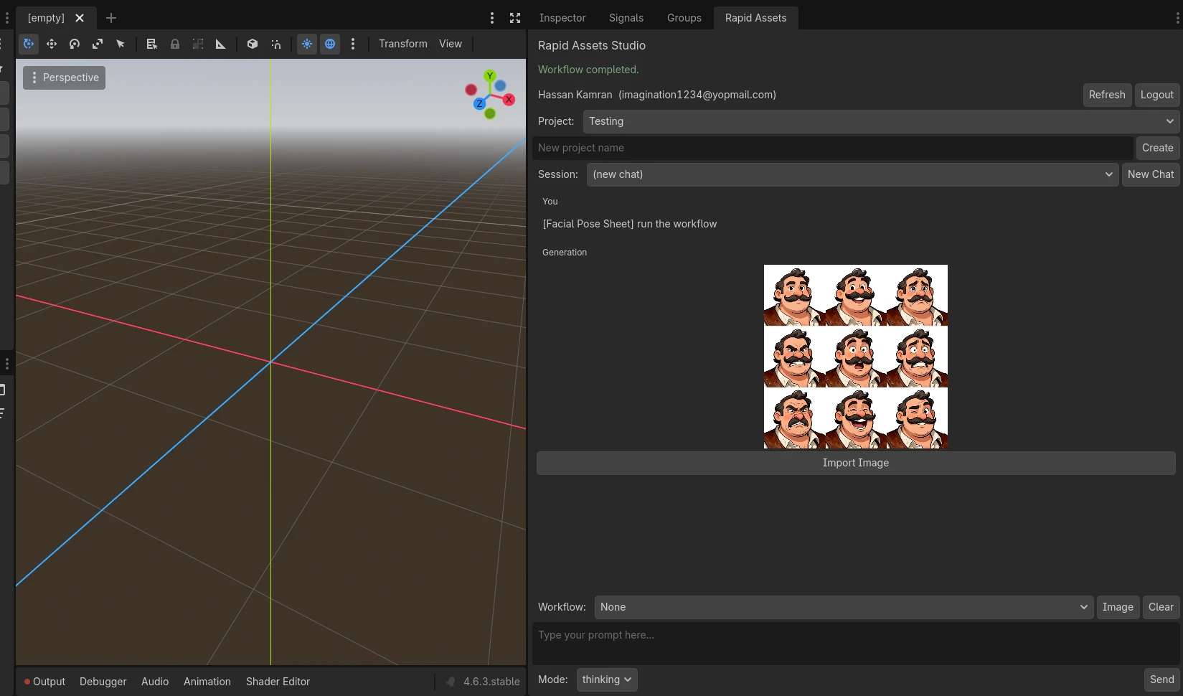Switch to the Signals tab
This screenshot has height=696, width=1183.
point(626,18)
